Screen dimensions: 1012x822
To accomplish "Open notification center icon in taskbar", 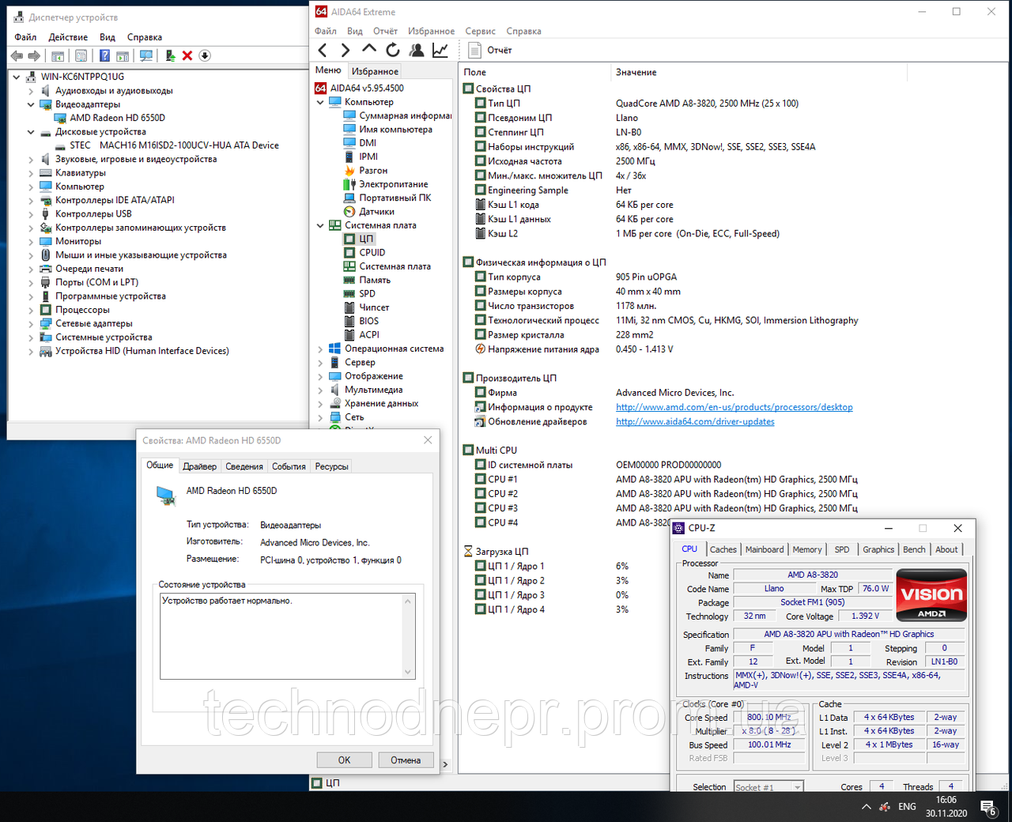I will point(988,807).
